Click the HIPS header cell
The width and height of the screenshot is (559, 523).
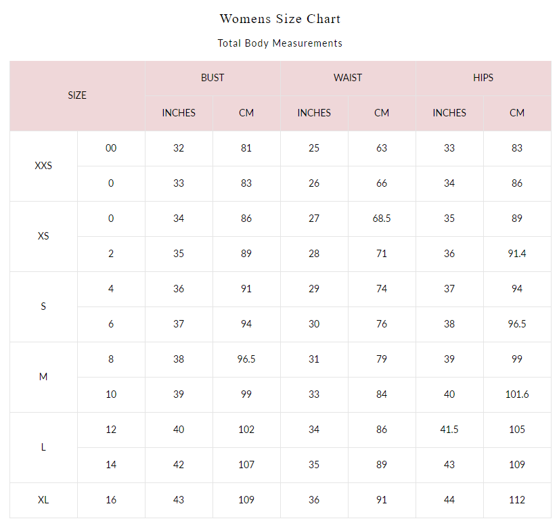[x=483, y=78]
